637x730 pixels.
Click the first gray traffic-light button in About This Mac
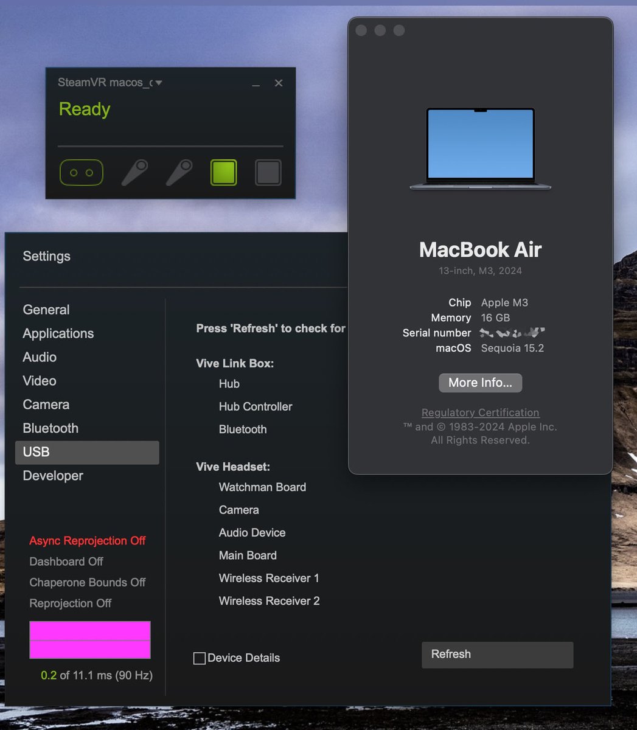click(361, 30)
